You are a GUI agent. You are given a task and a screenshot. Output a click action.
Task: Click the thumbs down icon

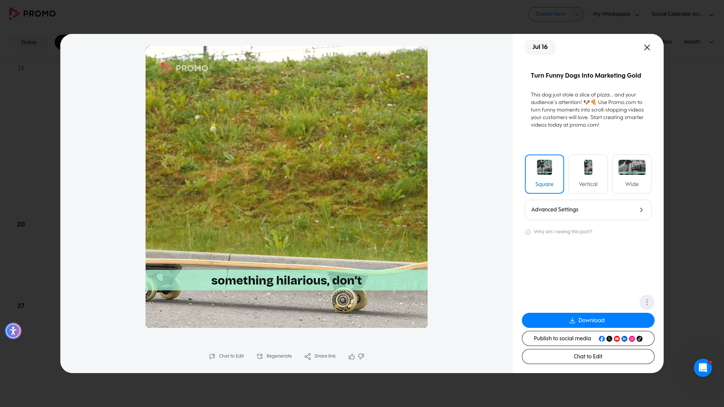(361, 357)
